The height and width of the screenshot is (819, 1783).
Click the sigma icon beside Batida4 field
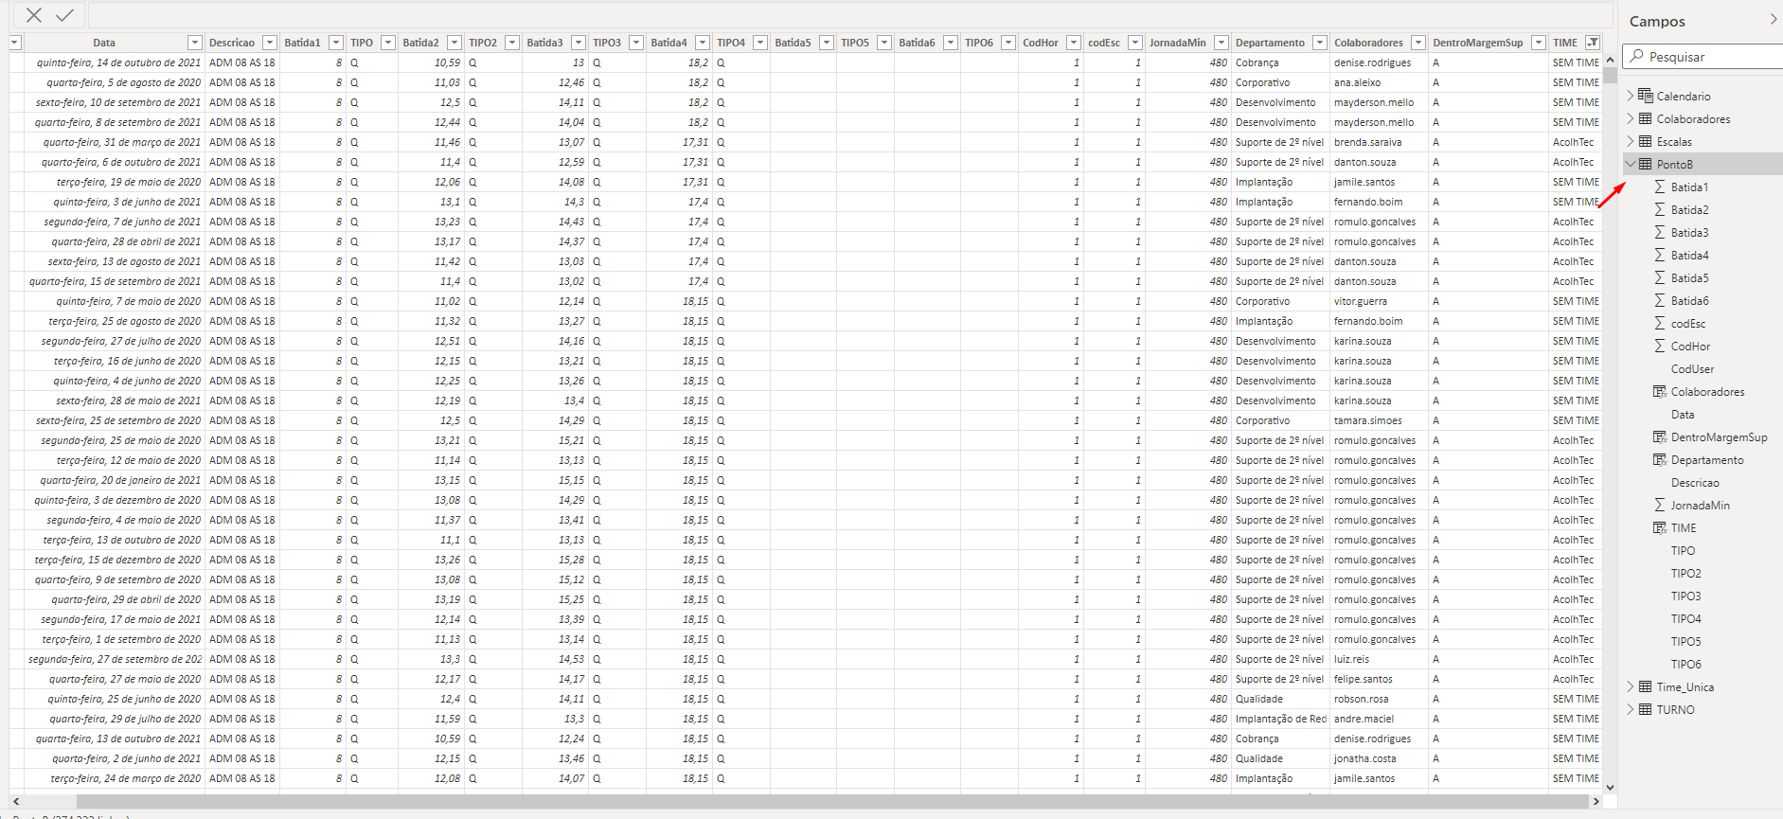pyautogui.click(x=1660, y=255)
